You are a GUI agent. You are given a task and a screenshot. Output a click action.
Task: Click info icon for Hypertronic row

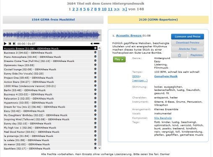point(95,102)
